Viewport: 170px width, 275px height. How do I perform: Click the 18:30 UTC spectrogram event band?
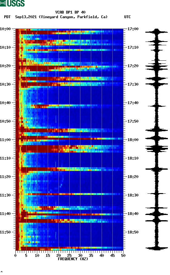pos(70,194)
